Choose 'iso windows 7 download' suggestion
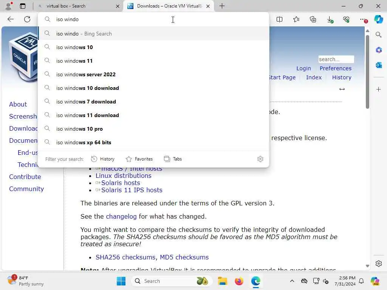This screenshot has width=387, height=290. (x=153, y=102)
